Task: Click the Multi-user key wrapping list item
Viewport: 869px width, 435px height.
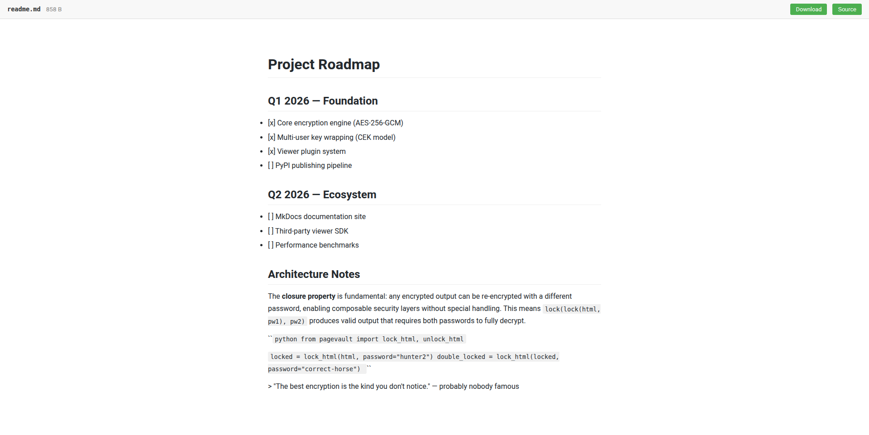Action: [332, 137]
